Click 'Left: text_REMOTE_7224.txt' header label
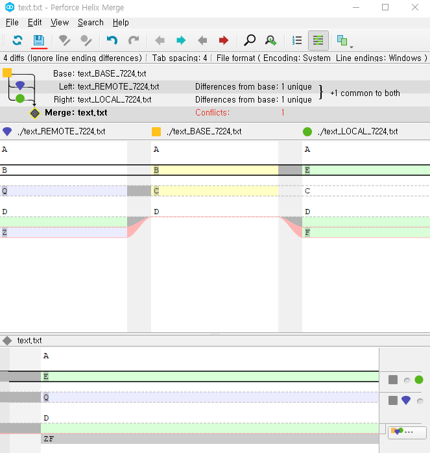 click(109, 86)
